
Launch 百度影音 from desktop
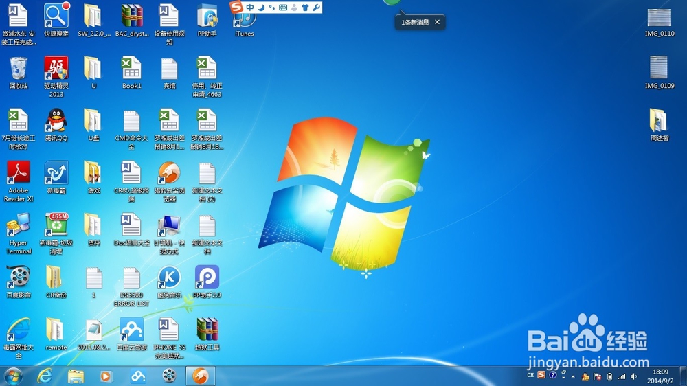(x=19, y=282)
